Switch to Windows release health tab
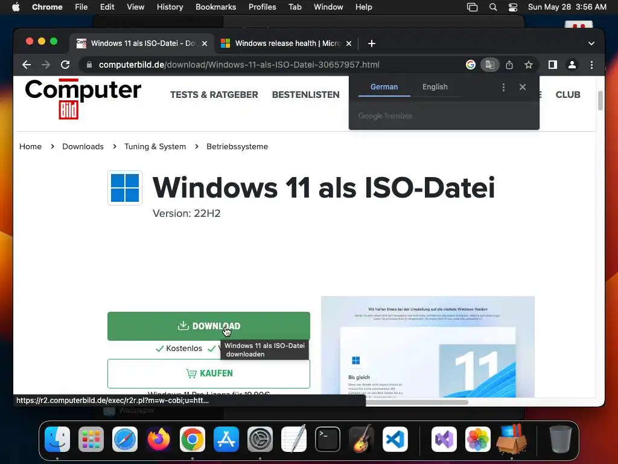This screenshot has width=618, height=464. [286, 43]
